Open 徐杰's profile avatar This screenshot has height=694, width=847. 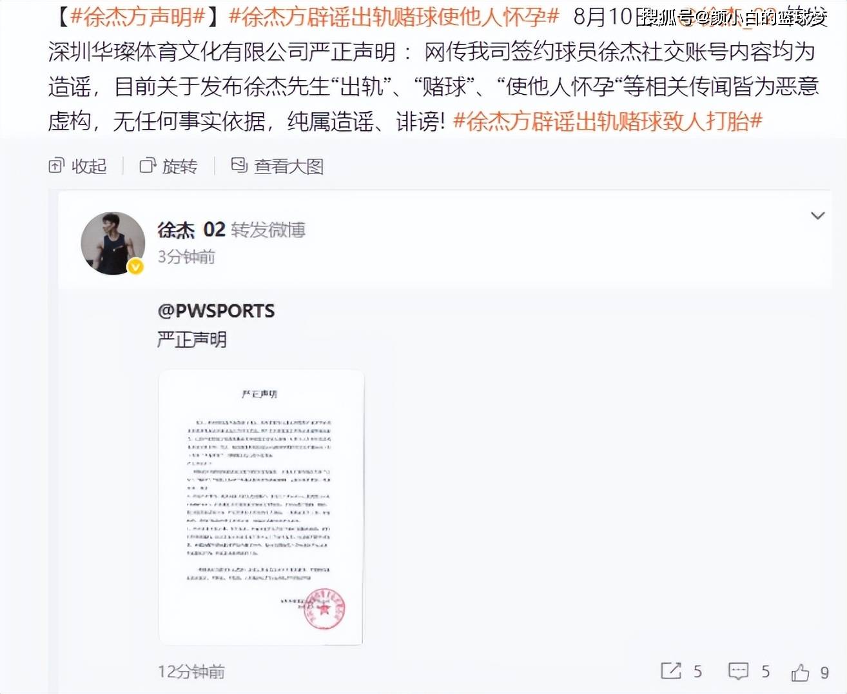[113, 243]
